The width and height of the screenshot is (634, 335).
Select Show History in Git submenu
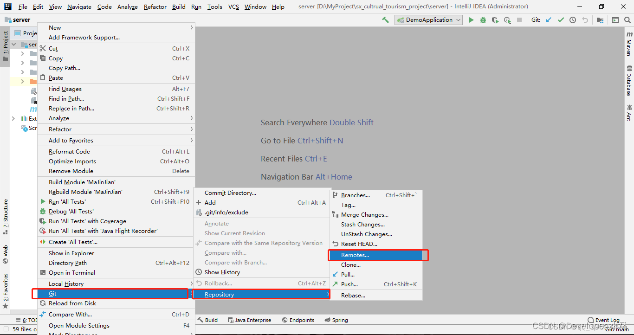click(x=261, y=272)
